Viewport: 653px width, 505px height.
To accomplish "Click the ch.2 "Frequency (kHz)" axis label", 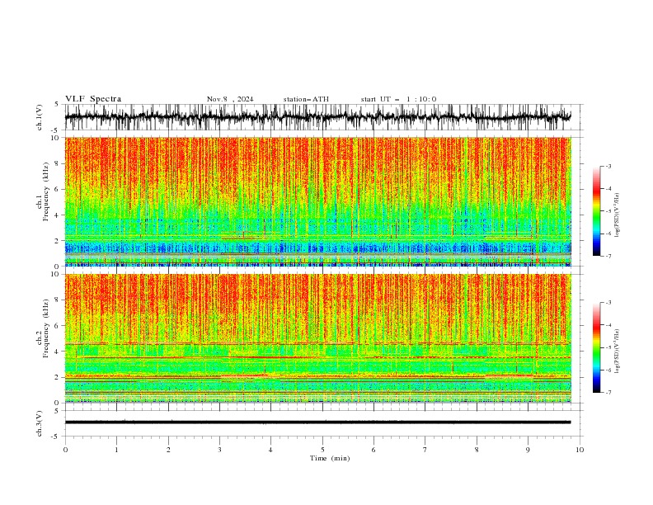I will point(46,328).
